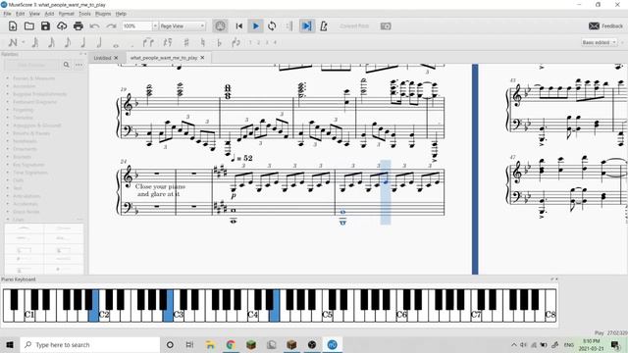Toggle note input mode
Screen dimensions: 628x353
click(13, 42)
